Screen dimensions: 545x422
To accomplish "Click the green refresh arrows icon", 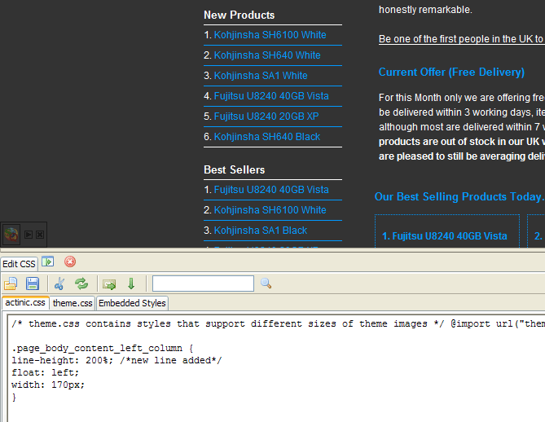I will pos(81,284).
